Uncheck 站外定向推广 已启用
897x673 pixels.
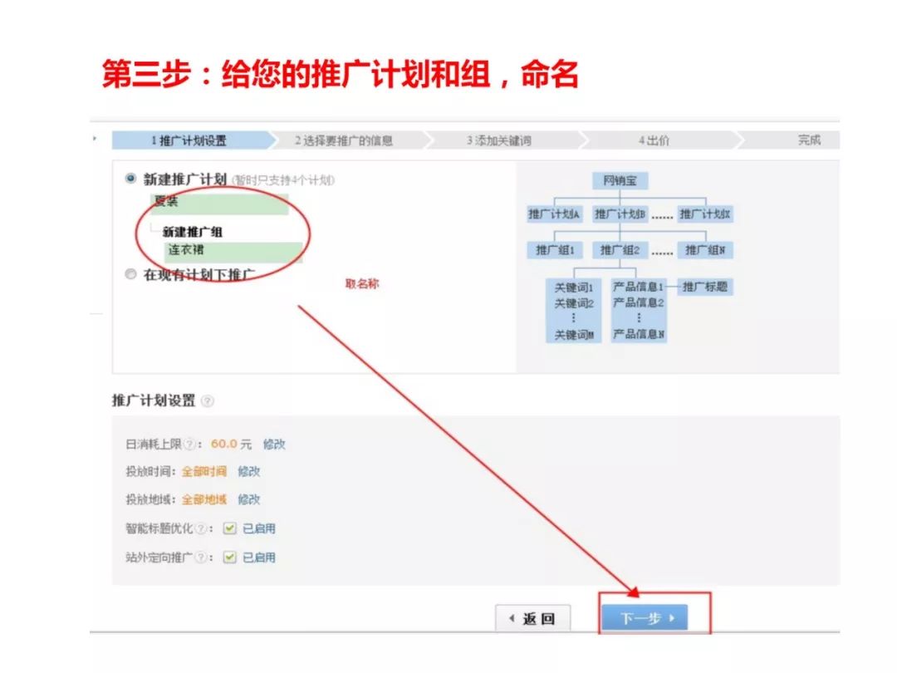point(230,557)
